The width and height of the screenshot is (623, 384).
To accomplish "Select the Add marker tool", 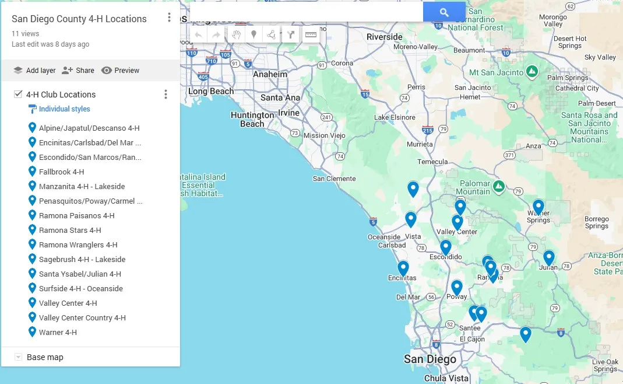I will point(254,34).
